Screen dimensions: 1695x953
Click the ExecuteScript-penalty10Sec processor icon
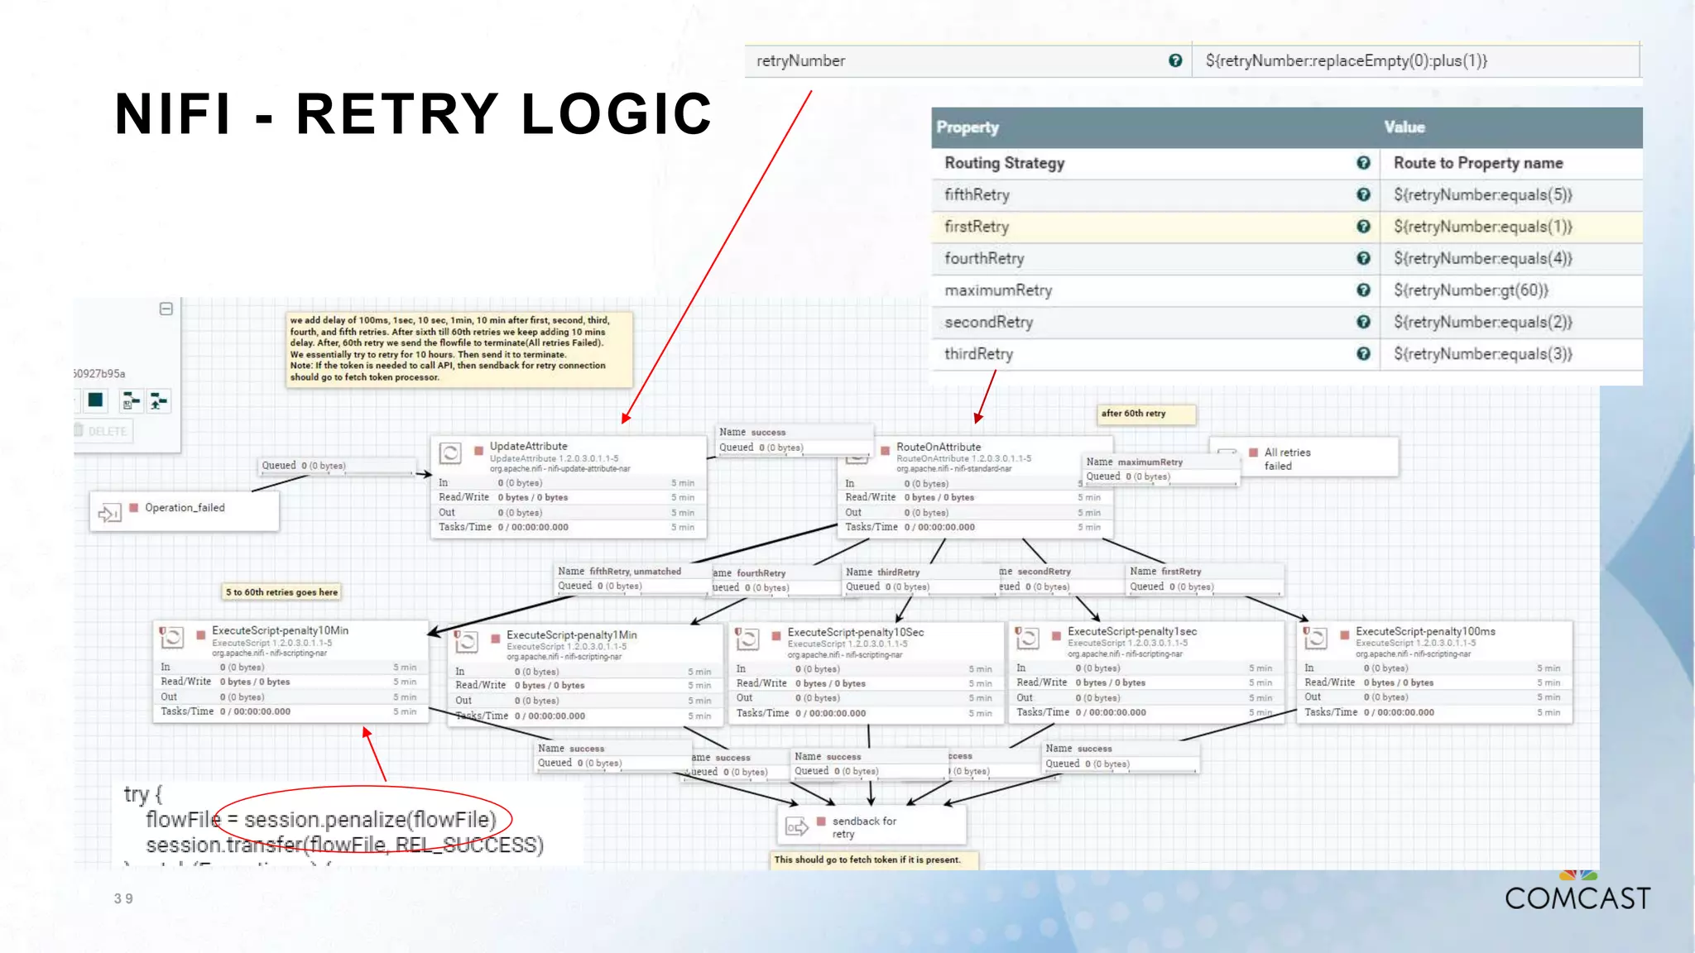point(747,638)
